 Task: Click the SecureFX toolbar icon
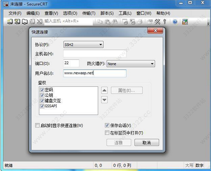tap(185, 22)
